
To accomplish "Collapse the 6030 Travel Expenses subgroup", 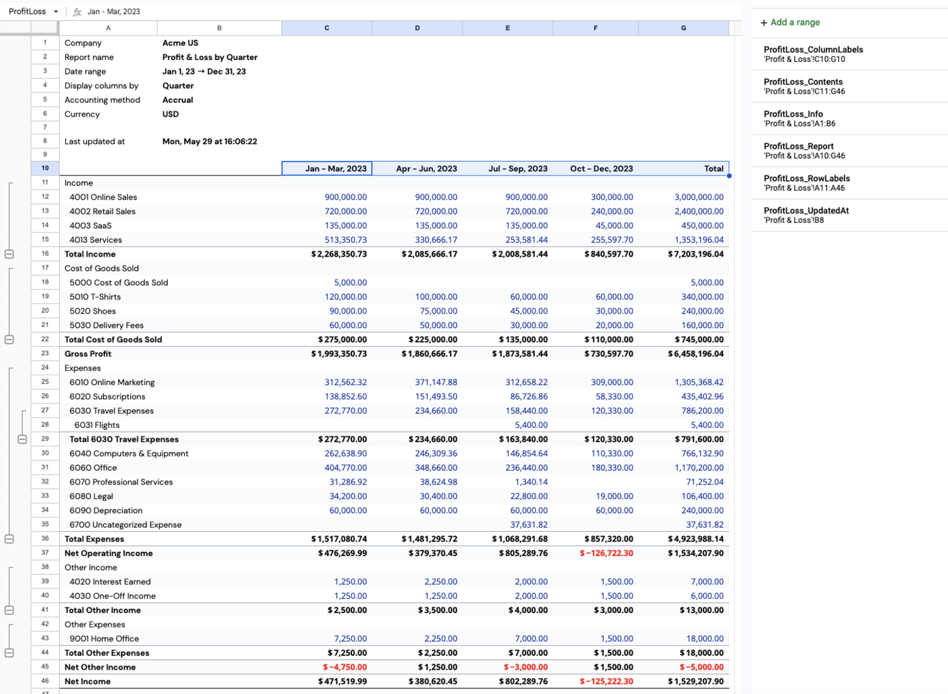I will click(22, 439).
